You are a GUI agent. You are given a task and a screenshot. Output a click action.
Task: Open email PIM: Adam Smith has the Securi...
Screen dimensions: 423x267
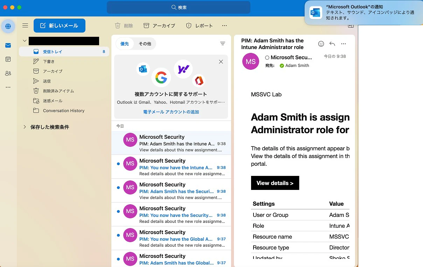171,191
